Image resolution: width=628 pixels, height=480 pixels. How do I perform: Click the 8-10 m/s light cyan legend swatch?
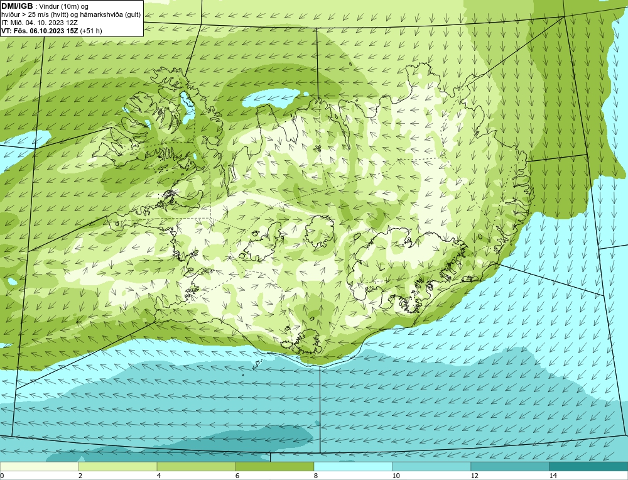click(x=353, y=466)
